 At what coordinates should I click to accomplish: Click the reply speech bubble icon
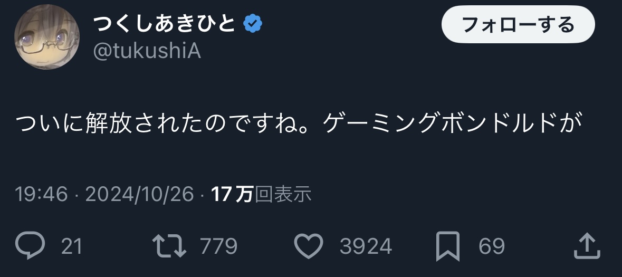pos(32,246)
